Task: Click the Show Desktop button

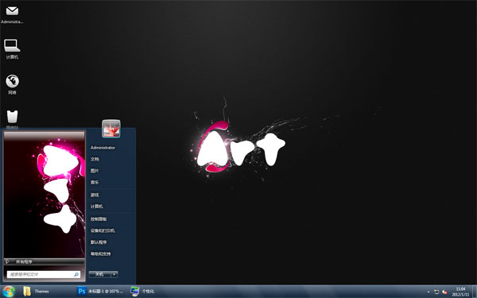Action: coord(475,292)
